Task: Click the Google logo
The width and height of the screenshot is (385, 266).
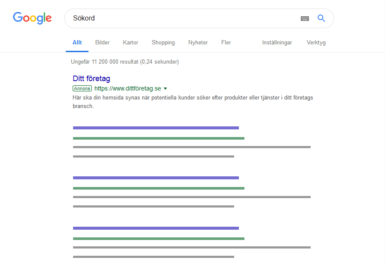Action: [x=32, y=18]
